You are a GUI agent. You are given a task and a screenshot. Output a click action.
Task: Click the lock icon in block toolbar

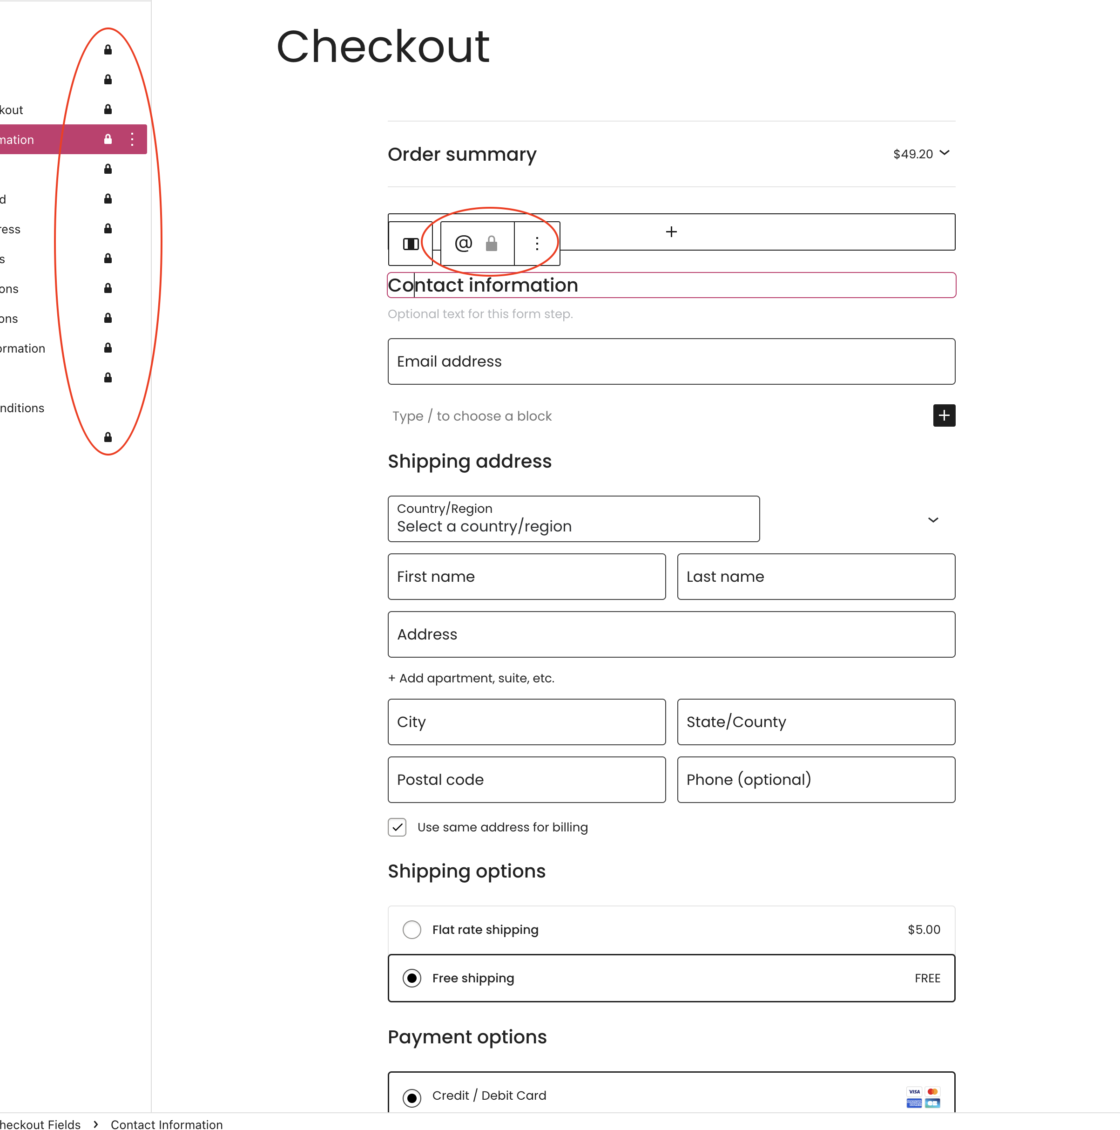point(492,243)
